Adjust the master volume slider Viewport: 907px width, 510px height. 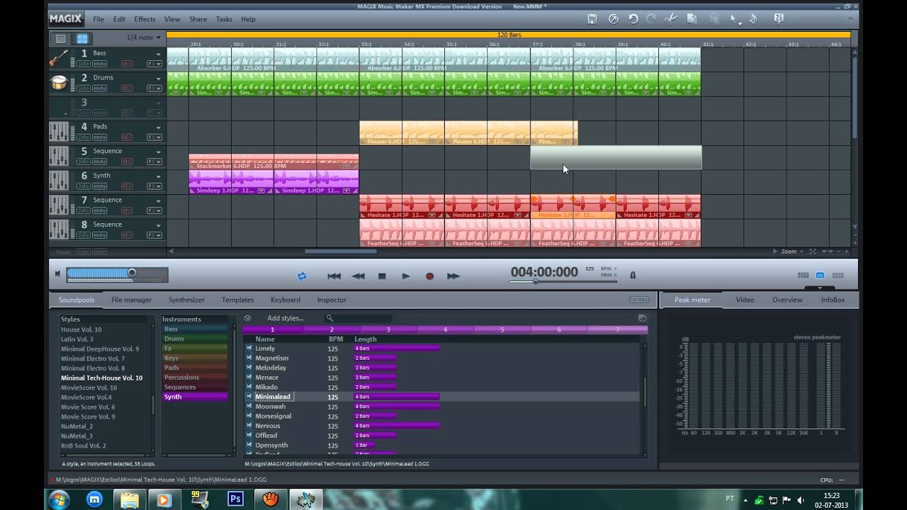click(x=117, y=274)
